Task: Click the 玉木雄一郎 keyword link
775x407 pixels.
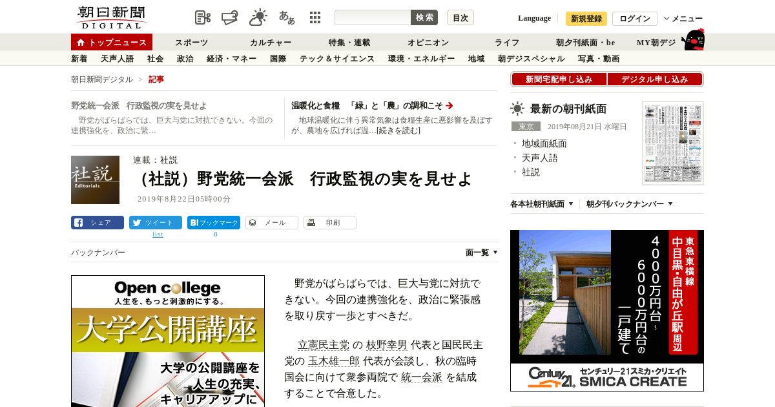Action: [x=333, y=361]
